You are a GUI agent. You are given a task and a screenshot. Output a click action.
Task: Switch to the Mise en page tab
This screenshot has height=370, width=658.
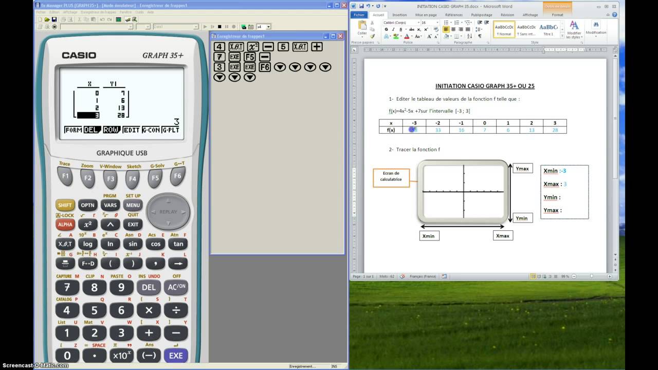coord(426,15)
